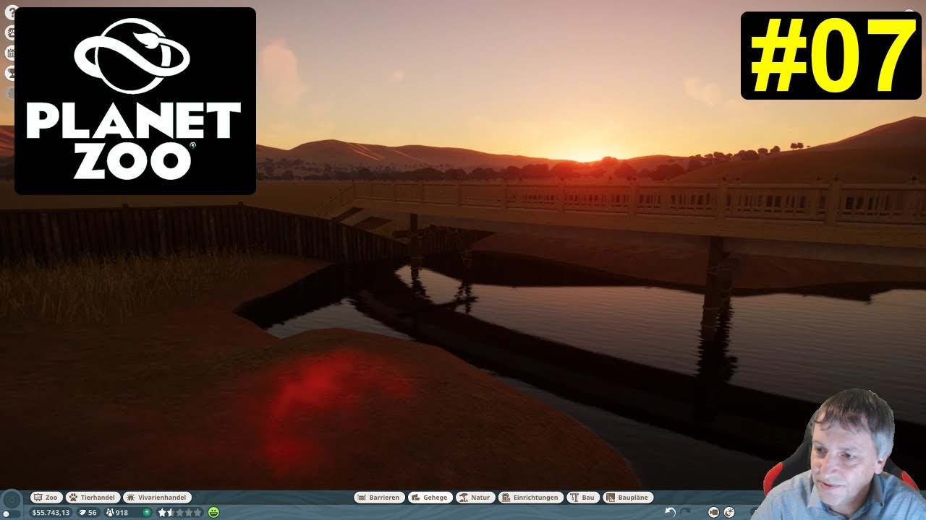The height and width of the screenshot is (520, 926).
Task: Open the Barrieren build menu
Action: click(379, 498)
